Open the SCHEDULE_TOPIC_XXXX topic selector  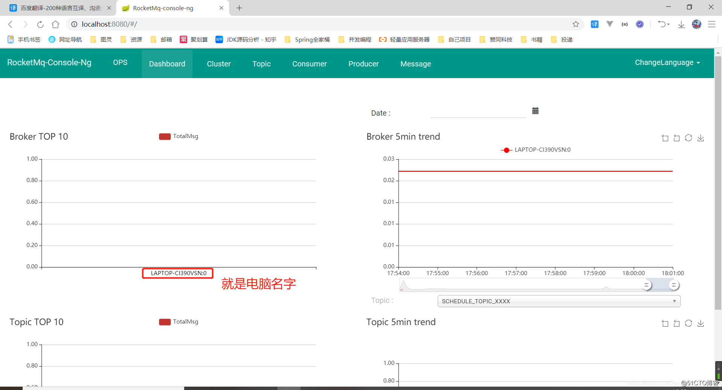559,301
